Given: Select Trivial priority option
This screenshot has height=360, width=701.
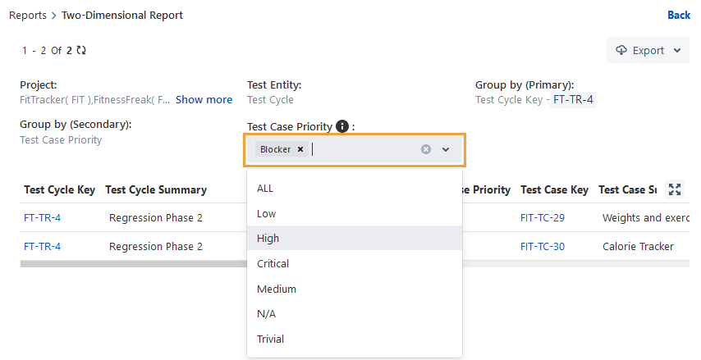Looking at the screenshot, I should [x=270, y=339].
